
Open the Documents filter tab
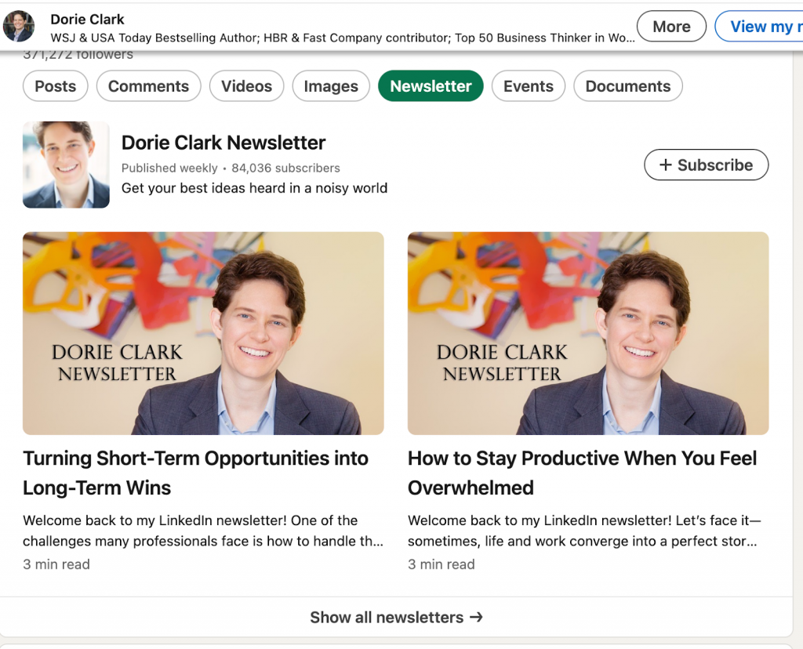click(627, 86)
